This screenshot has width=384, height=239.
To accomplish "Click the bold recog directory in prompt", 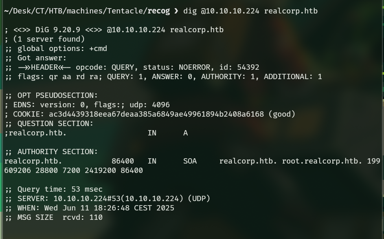I will click(159, 11).
